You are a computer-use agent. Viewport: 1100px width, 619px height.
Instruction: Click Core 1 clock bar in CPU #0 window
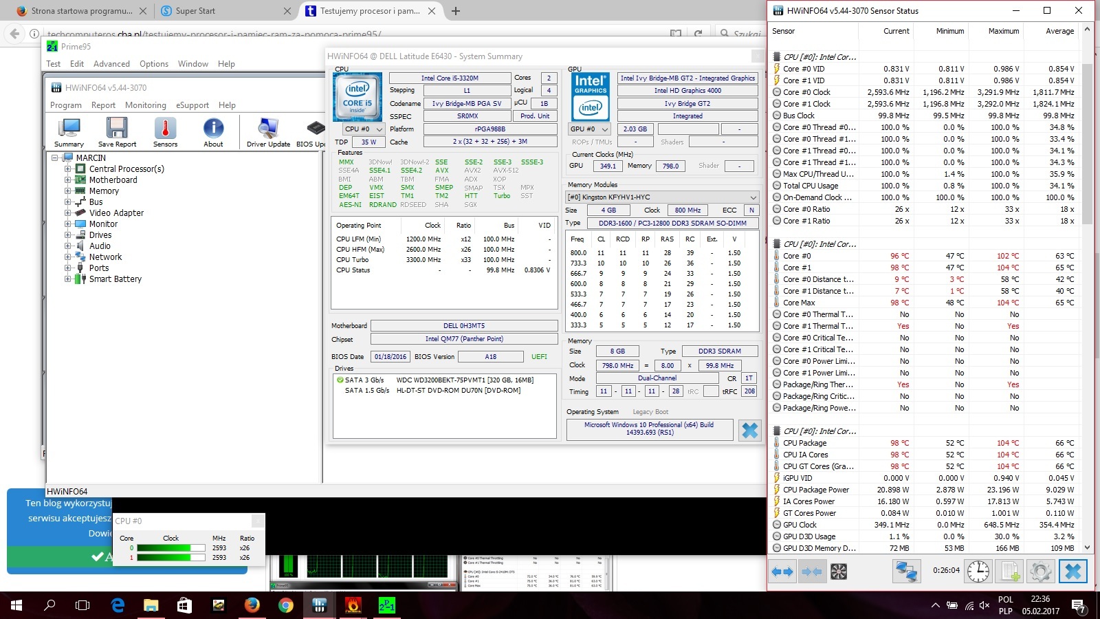[x=170, y=558]
